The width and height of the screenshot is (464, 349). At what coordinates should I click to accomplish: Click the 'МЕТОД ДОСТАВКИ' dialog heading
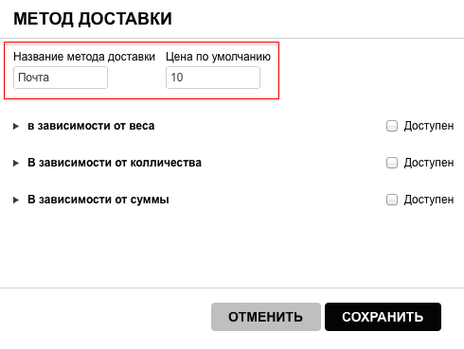pyautogui.click(x=93, y=19)
